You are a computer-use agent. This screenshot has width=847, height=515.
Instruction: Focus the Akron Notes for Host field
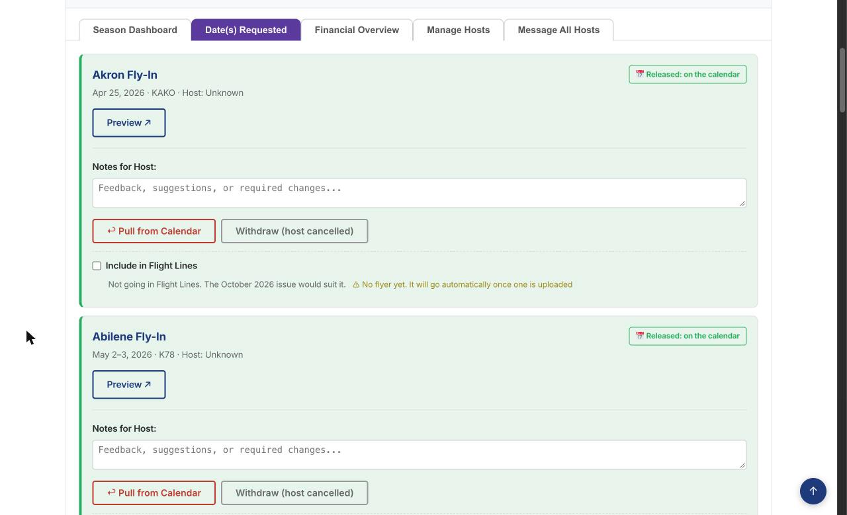click(420, 192)
